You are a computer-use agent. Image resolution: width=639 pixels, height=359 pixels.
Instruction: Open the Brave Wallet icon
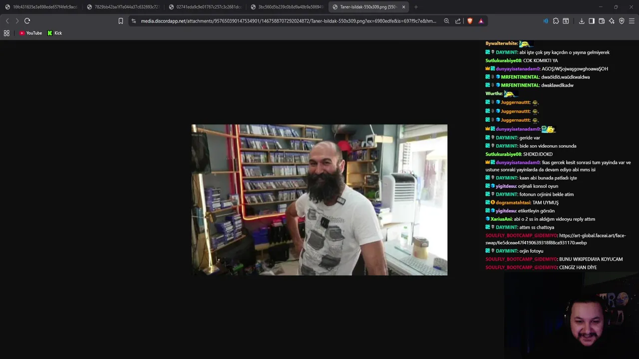point(602,21)
